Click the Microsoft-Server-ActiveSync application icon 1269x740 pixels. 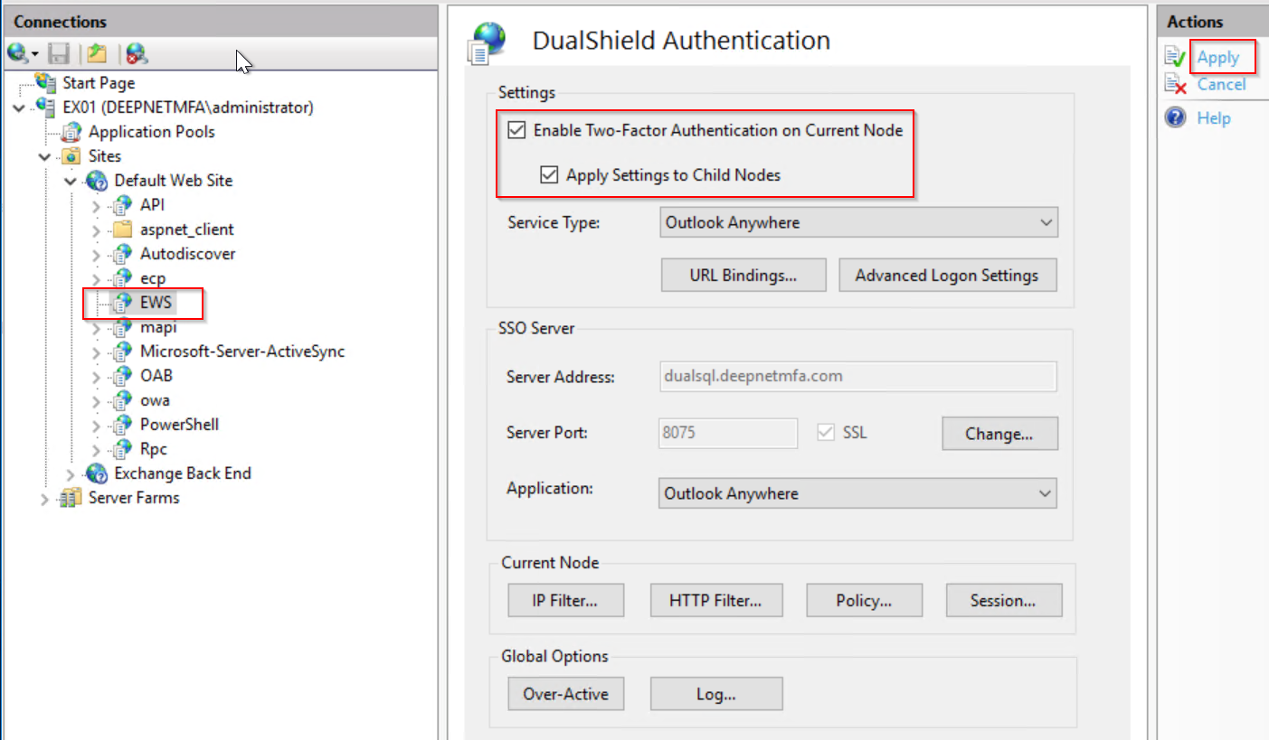coord(123,351)
